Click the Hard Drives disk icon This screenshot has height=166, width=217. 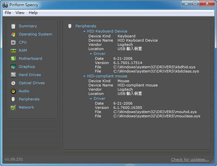coord(13,75)
